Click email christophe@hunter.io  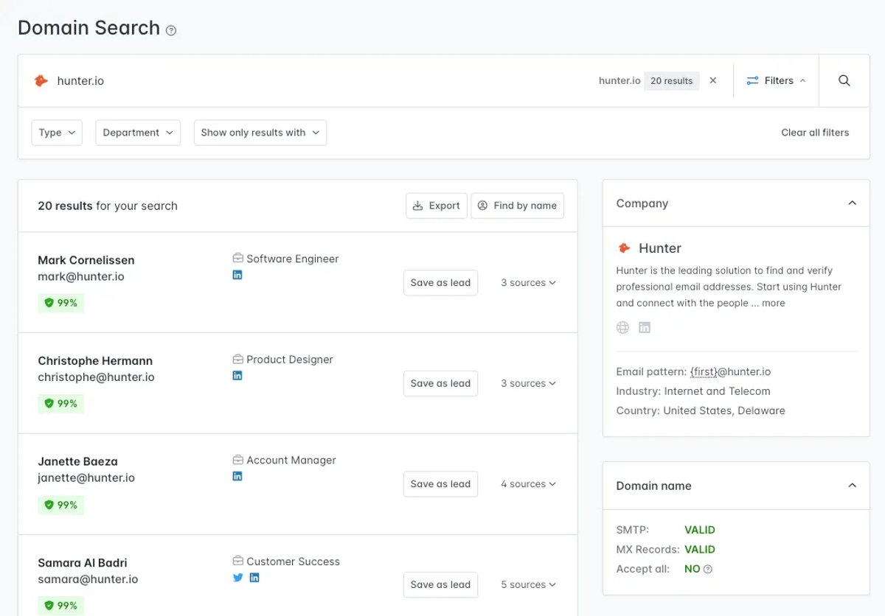(97, 377)
